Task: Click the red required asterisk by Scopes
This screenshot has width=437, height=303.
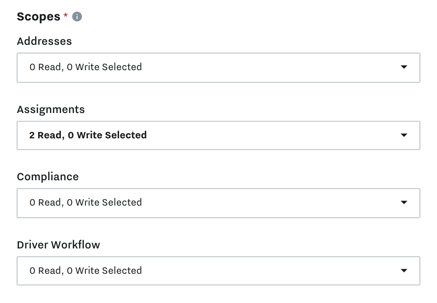Action: click(66, 16)
